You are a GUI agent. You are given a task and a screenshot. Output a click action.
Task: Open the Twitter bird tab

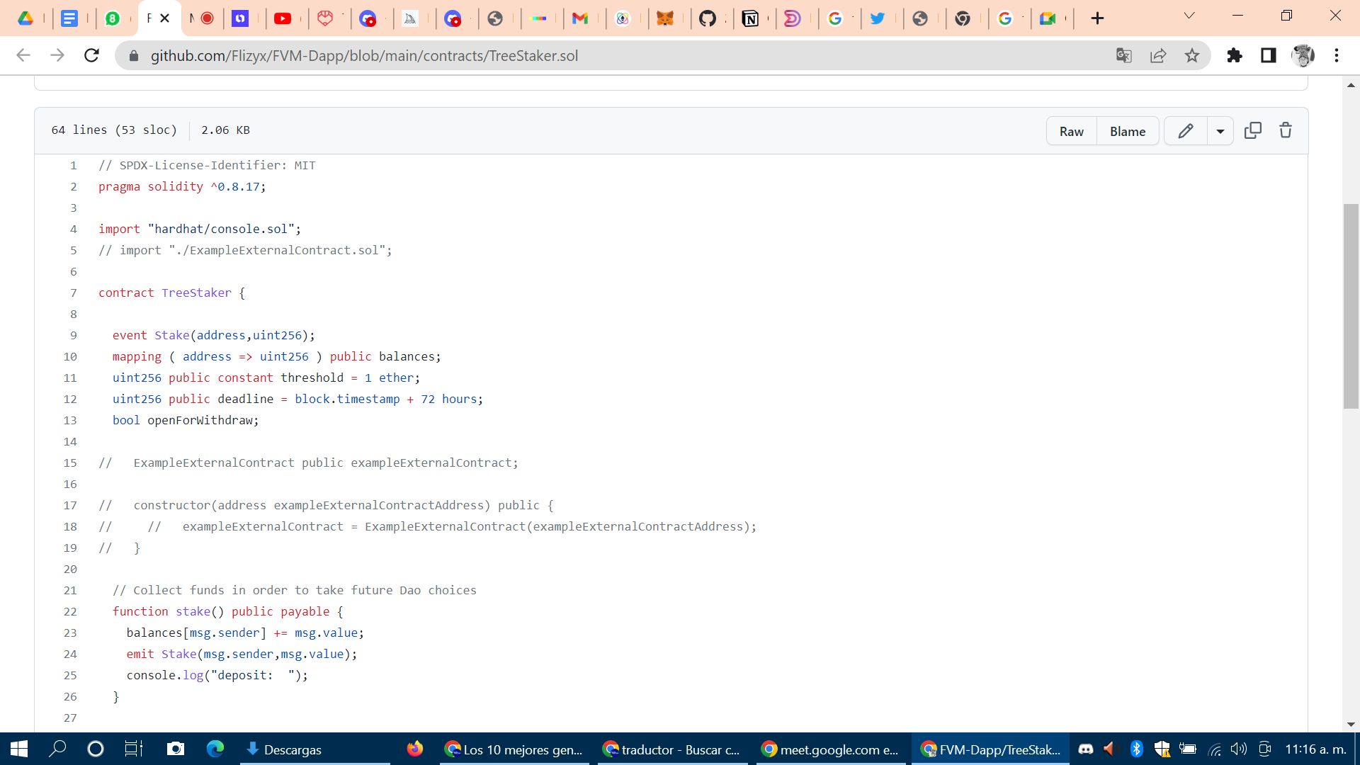878,18
